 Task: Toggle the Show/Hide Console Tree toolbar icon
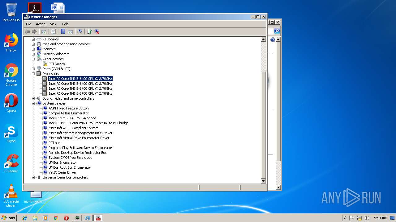44,31
